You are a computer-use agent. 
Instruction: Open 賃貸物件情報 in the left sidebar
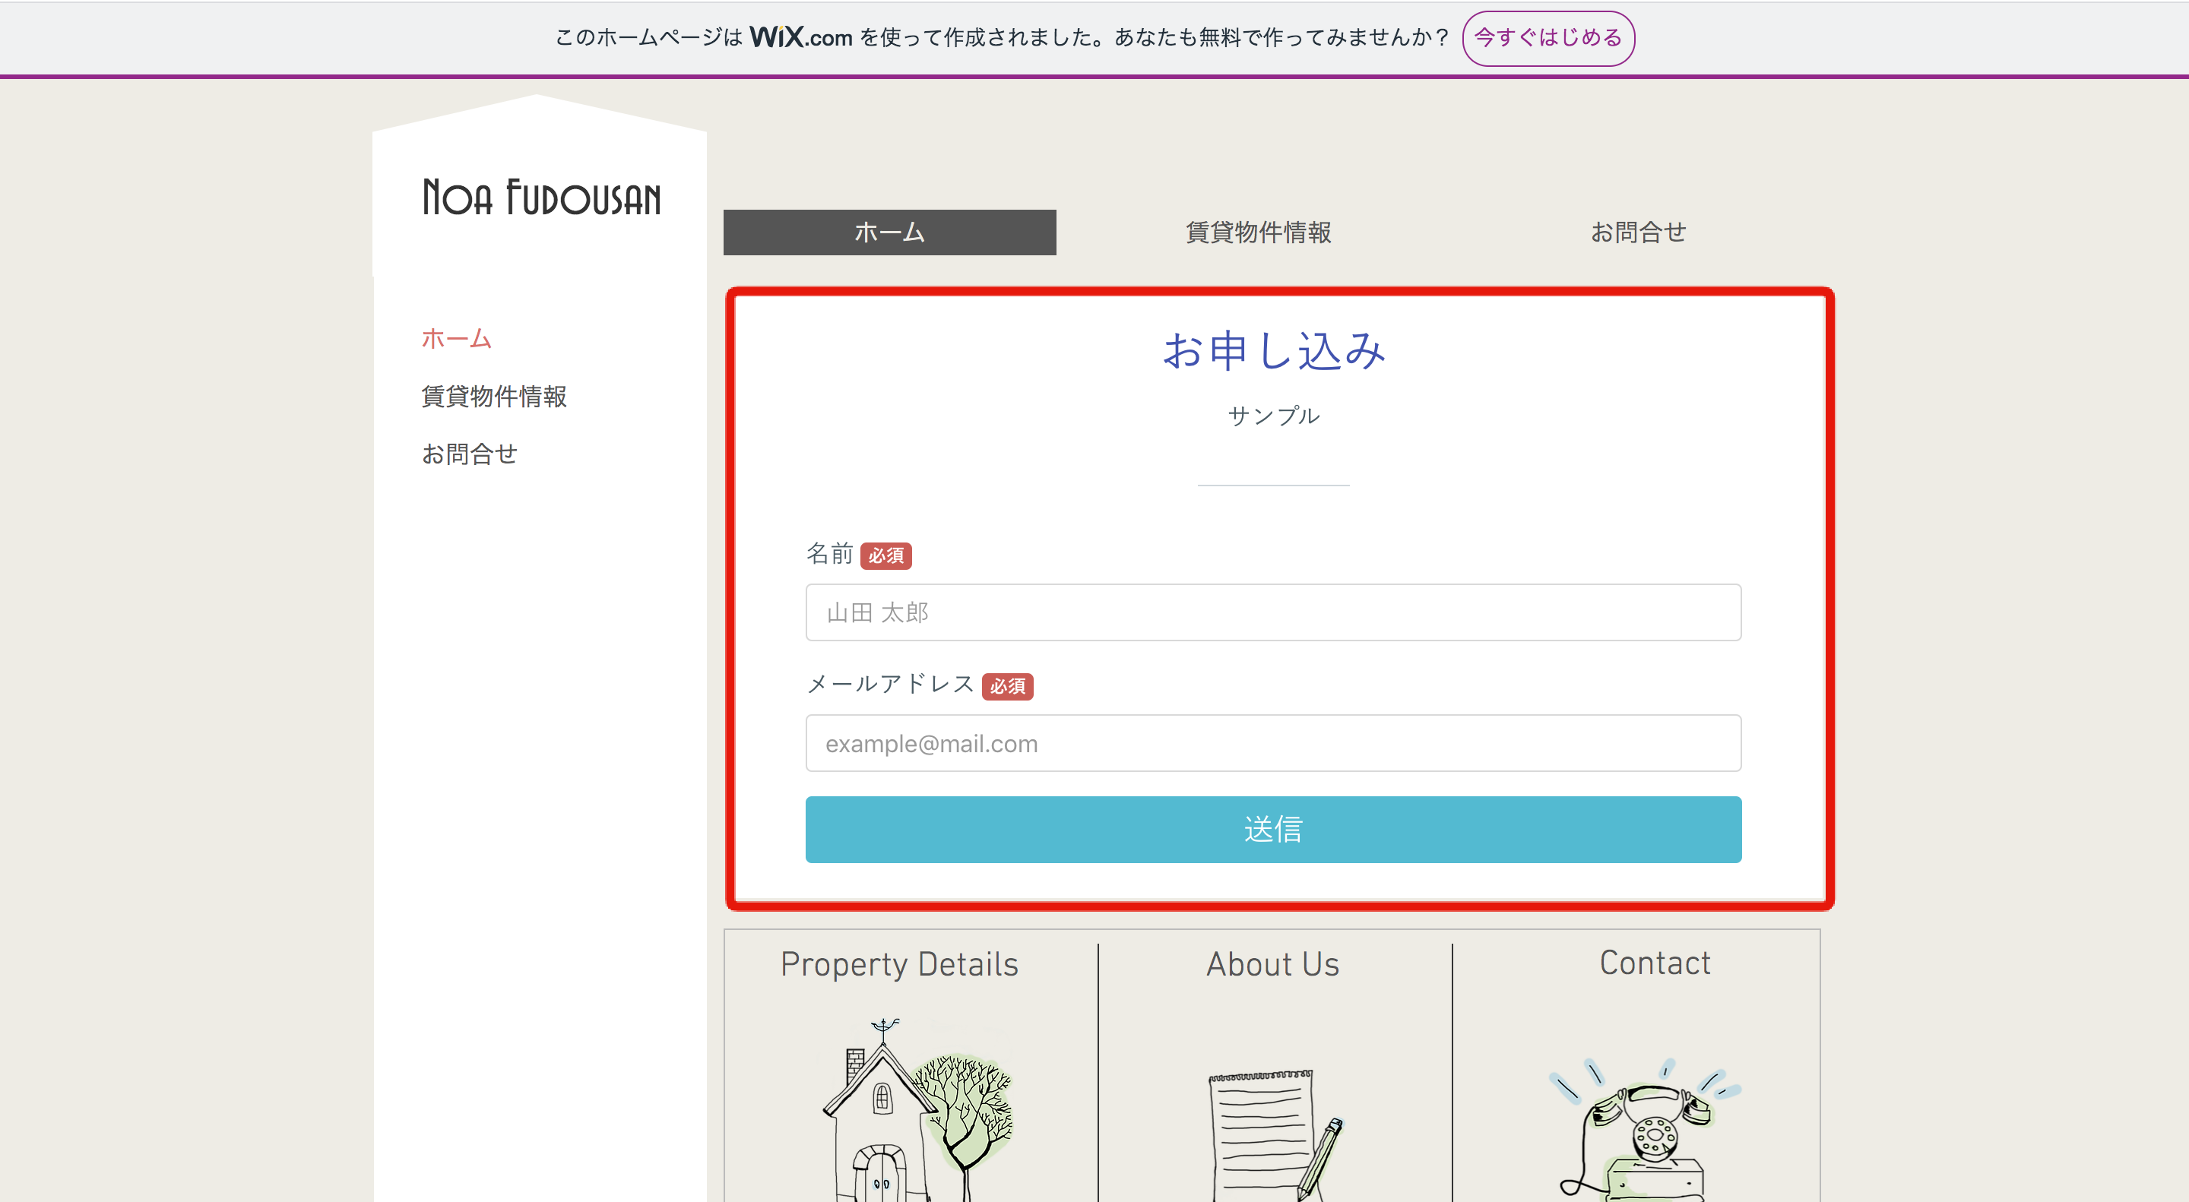pyautogui.click(x=494, y=396)
